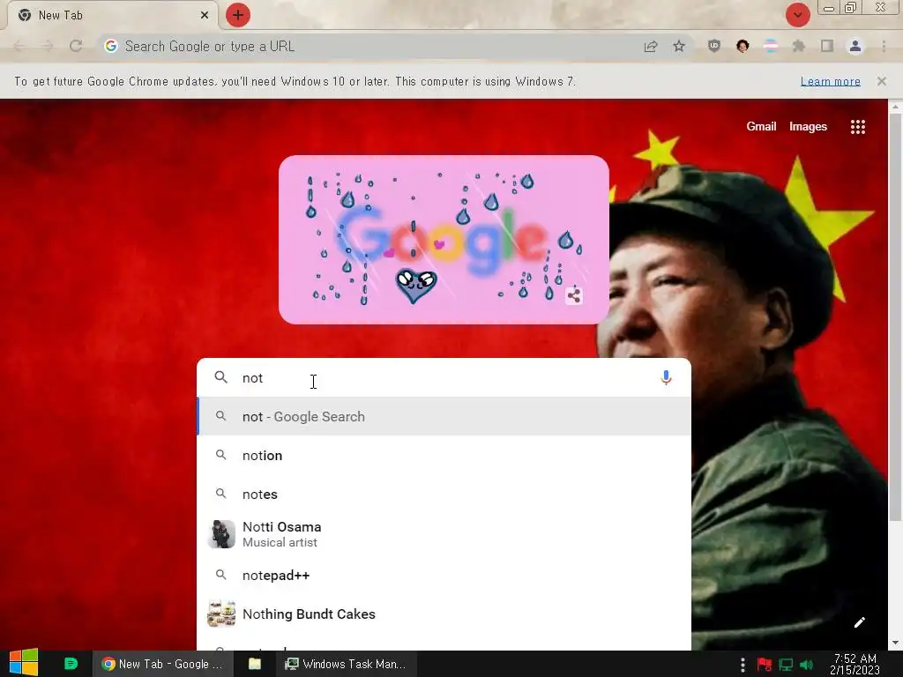Follow the Learn more link in the update bar
903x677 pixels.
click(x=831, y=81)
